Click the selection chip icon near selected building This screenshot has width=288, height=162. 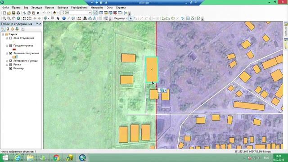coord(162,90)
